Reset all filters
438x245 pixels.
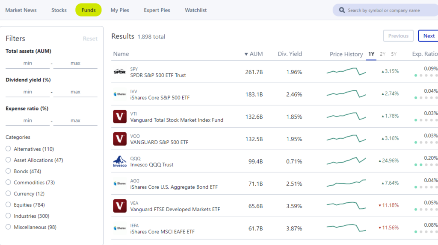point(90,39)
